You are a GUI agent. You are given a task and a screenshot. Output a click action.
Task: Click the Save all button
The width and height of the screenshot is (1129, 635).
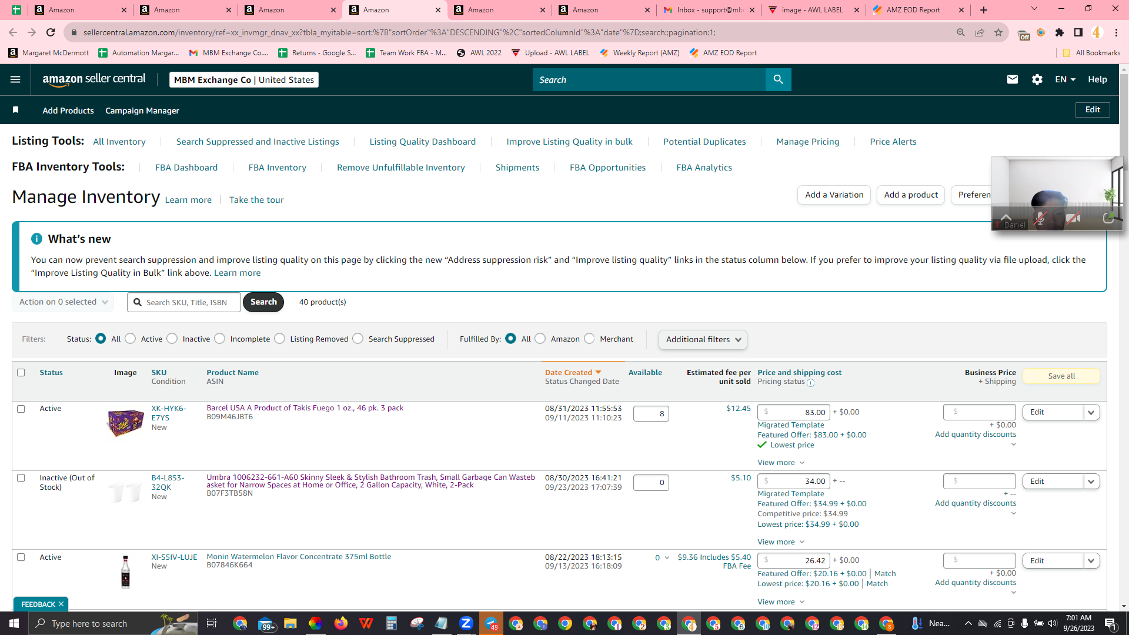1061,376
